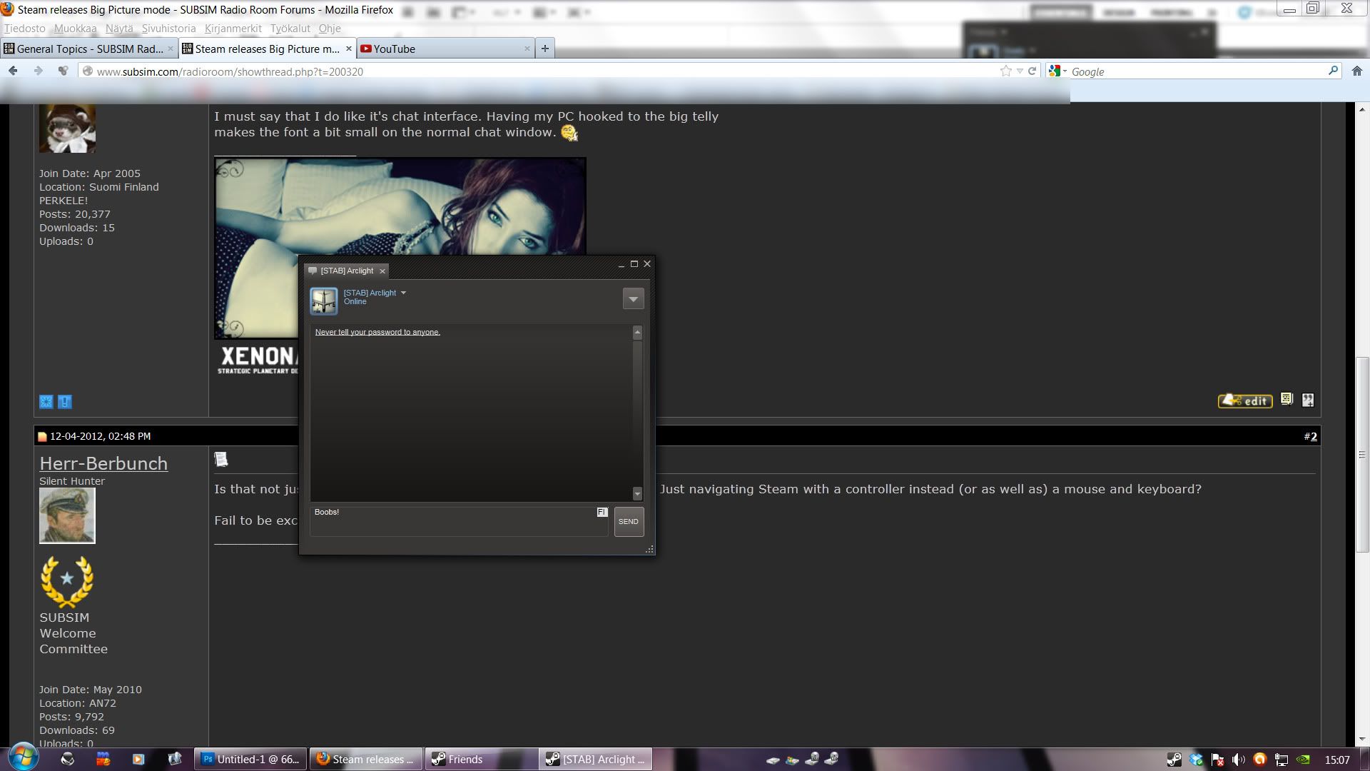Send the Steam chat message

point(629,521)
